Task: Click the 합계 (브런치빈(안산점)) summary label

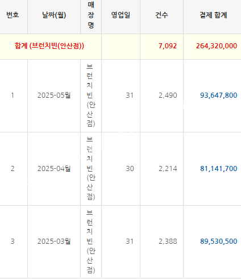Action: click(x=49, y=46)
